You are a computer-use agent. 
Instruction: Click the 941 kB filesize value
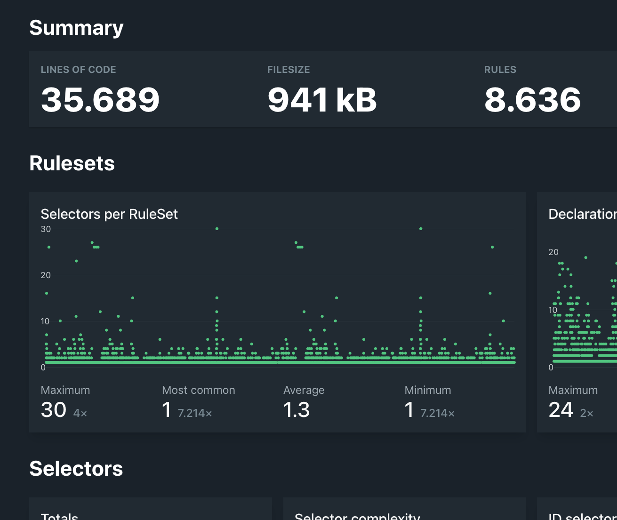[321, 99]
